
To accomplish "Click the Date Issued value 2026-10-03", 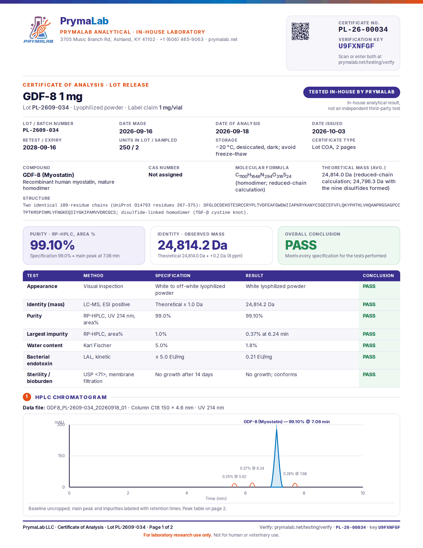I will pos(329,131).
